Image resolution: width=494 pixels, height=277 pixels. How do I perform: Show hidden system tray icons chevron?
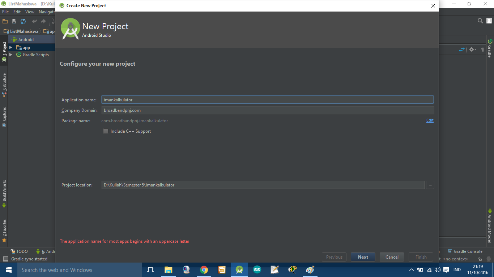[x=411, y=270]
